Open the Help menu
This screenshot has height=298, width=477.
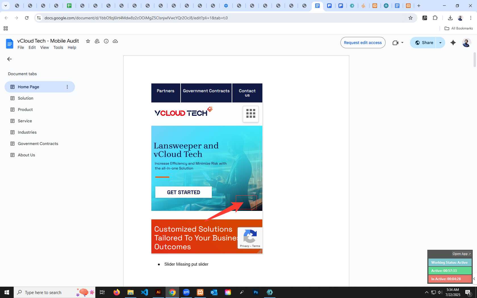[x=72, y=47]
